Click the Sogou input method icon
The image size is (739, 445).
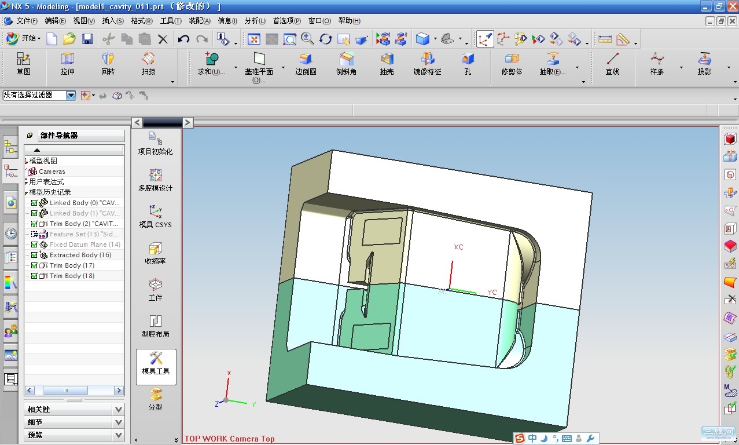click(520, 439)
